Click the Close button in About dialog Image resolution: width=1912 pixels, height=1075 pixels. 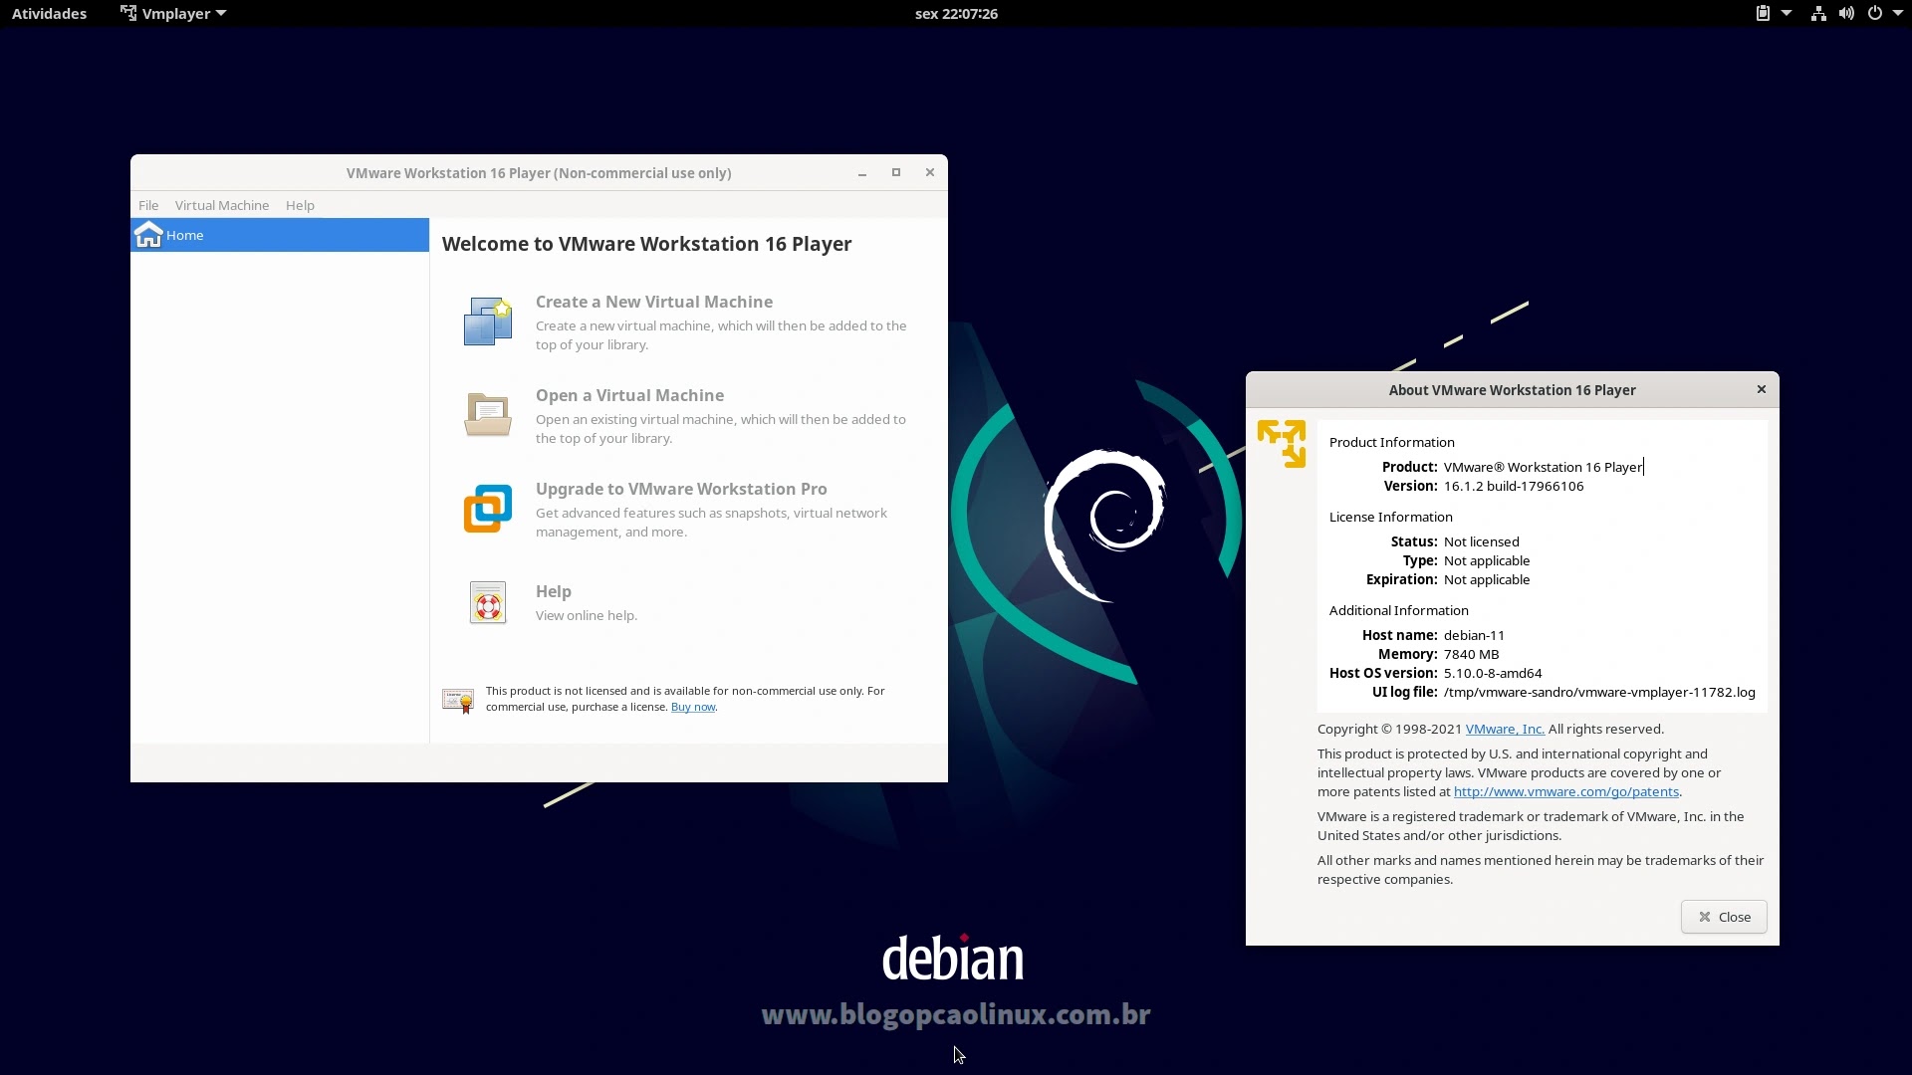pyautogui.click(x=1724, y=917)
